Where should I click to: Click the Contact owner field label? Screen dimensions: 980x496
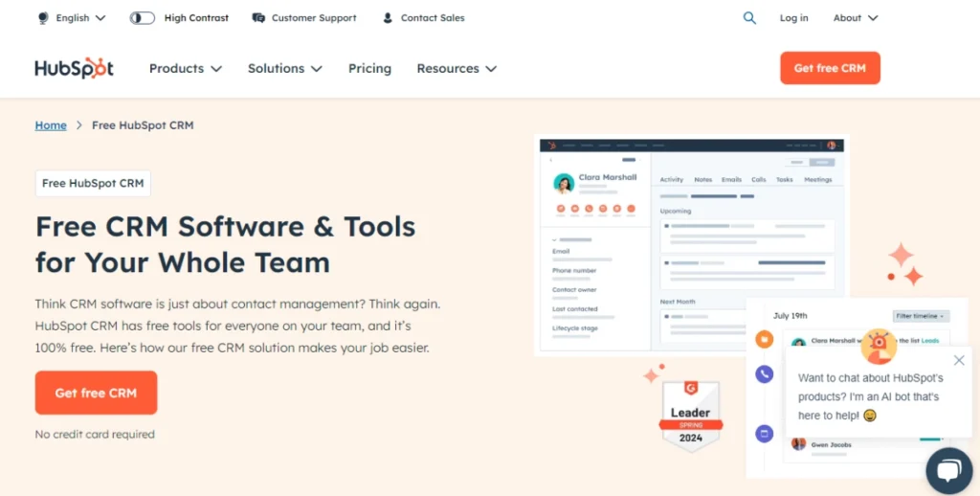574,289
